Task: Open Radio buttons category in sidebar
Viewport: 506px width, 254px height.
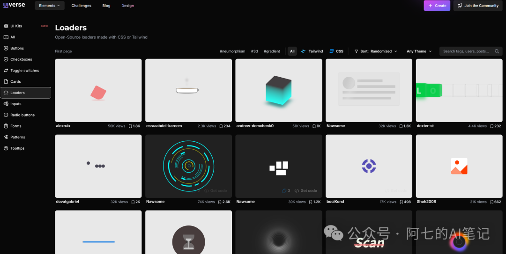Action: [x=26, y=115]
